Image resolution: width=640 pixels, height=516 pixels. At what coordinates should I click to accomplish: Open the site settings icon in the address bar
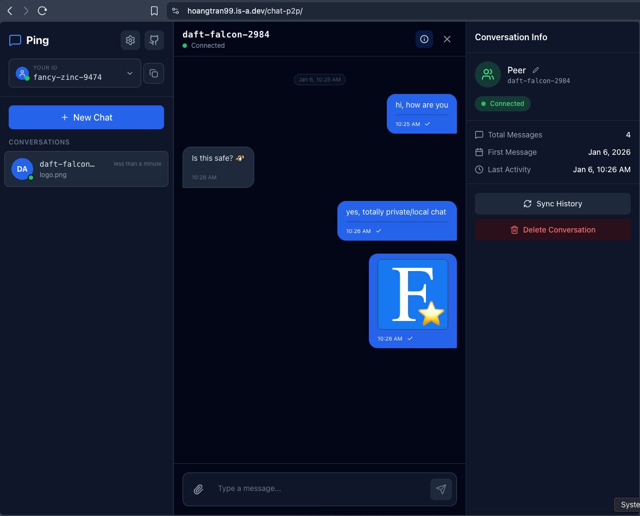pyautogui.click(x=175, y=11)
